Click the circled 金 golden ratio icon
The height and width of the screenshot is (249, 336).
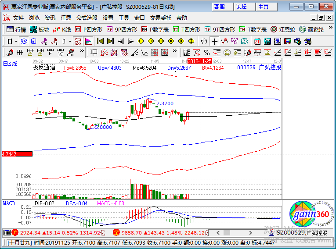point(227,53)
